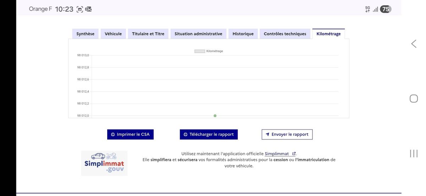
Task: Click the Envoyer le rapport button
Action: (287, 134)
